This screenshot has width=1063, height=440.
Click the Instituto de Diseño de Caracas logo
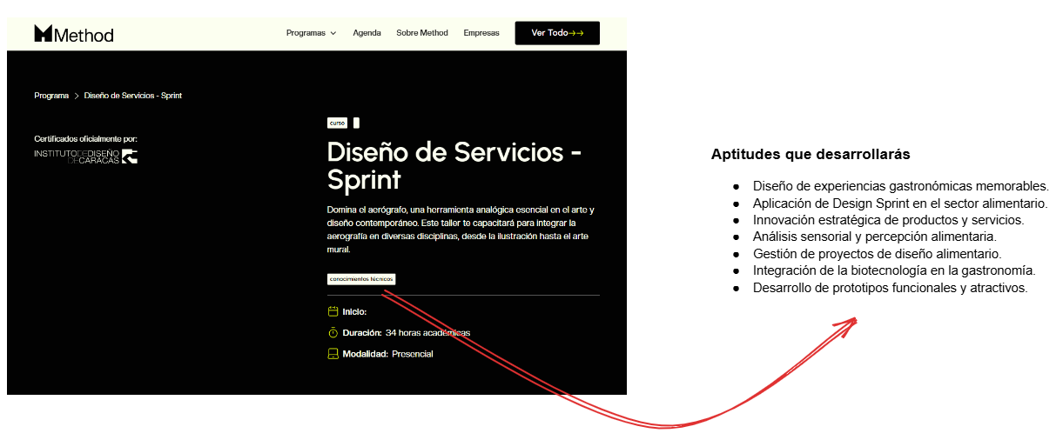pyautogui.click(x=86, y=157)
